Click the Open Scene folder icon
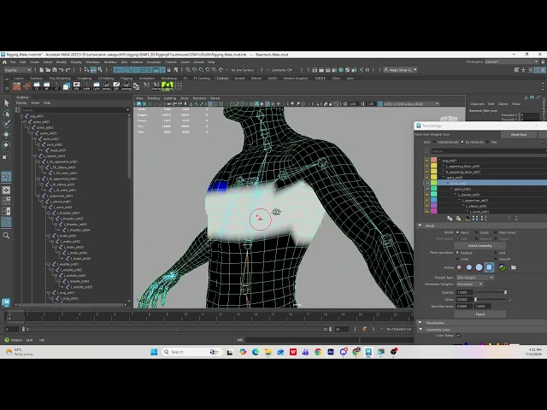 [48, 70]
